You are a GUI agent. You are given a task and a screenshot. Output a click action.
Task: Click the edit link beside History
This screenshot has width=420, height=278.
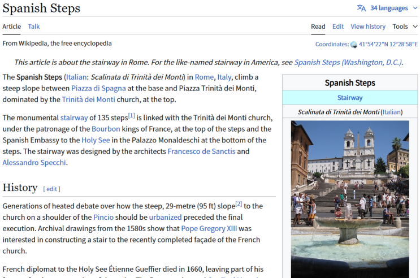click(x=51, y=189)
